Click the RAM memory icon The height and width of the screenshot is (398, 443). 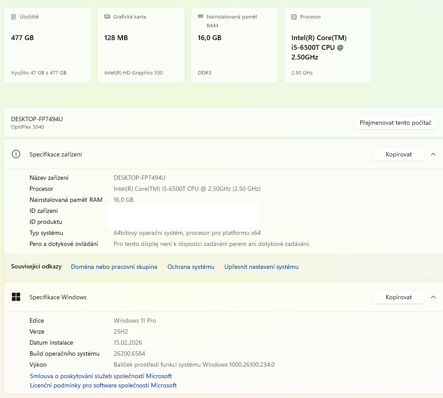[201, 16]
